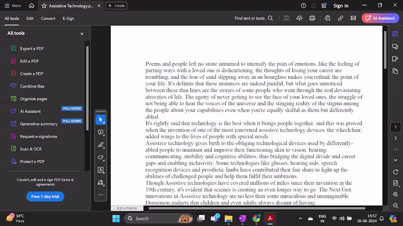Pick the Highlight pencil tool
403x226 pixels.
click(101, 145)
